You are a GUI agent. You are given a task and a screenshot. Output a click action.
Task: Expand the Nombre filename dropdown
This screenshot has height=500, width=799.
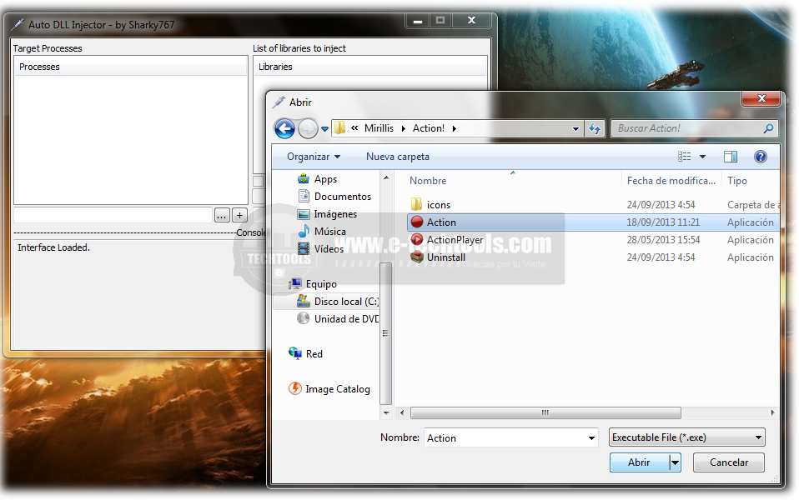pyautogui.click(x=591, y=437)
